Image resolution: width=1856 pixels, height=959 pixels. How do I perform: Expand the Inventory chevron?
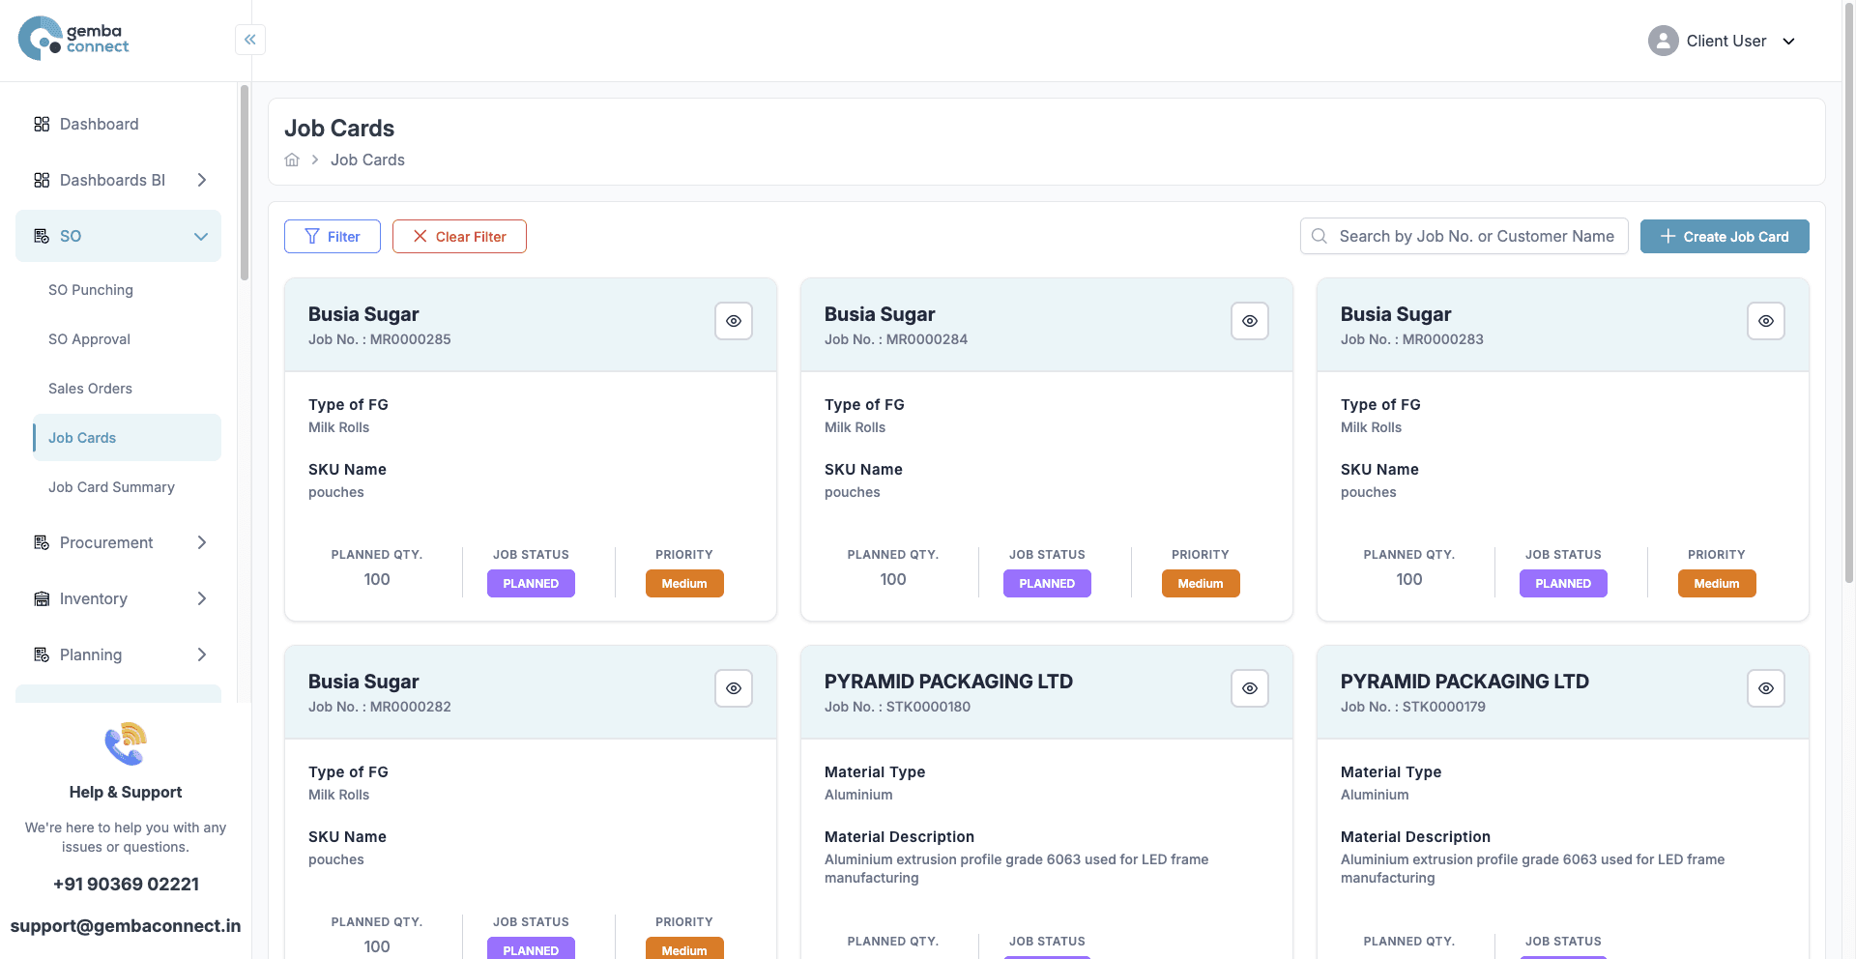[x=201, y=598]
